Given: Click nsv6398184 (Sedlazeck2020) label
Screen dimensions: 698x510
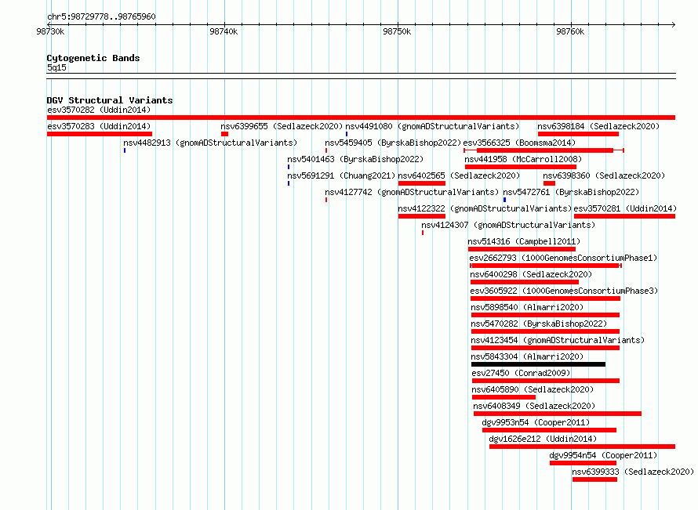Looking at the screenshot, I should coord(598,126).
